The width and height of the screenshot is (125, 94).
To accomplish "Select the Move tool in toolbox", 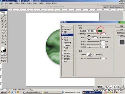I will point(5,16).
